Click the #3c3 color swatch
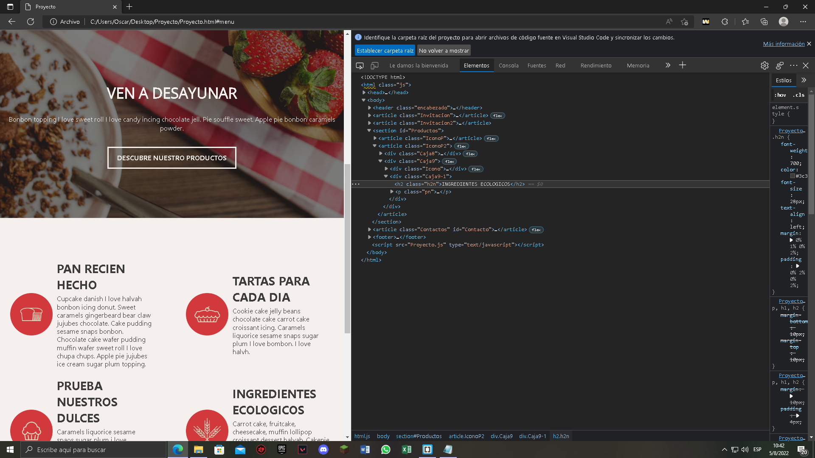The width and height of the screenshot is (815, 458). [793, 176]
